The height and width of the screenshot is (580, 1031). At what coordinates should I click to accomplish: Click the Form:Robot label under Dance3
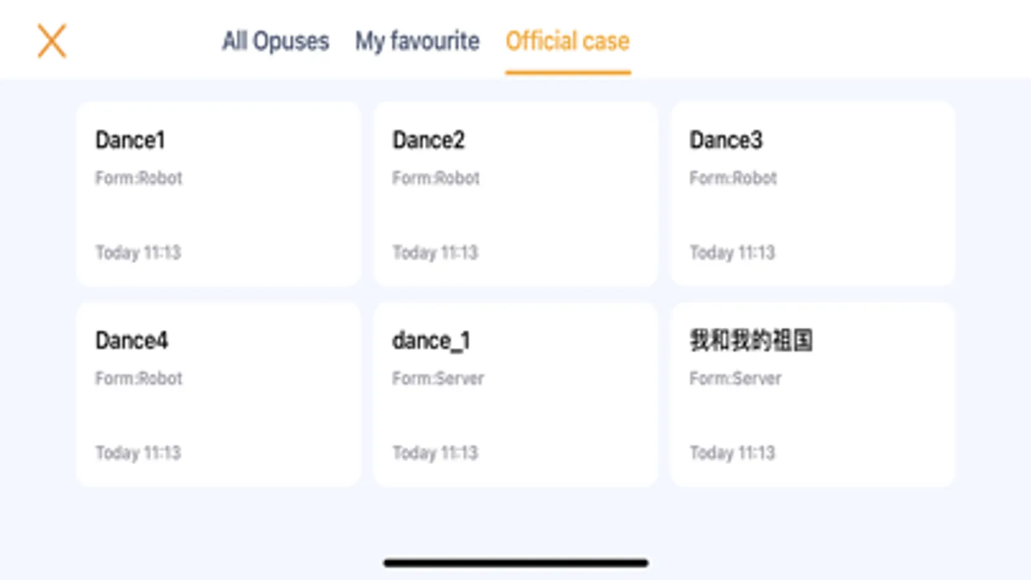733,178
